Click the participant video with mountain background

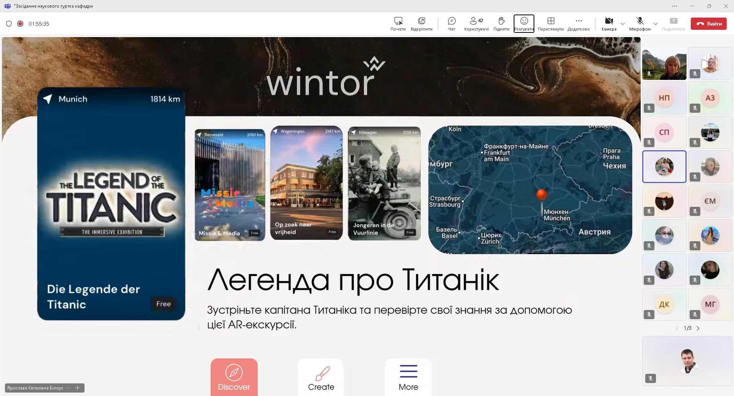[x=664, y=63]
